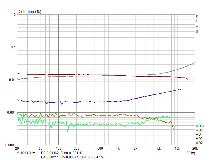Click the 0.001 y-axis label
Image resolution: width=209 pixels, height=160 pixels.
pyautogui.click(x=11, y=113)
